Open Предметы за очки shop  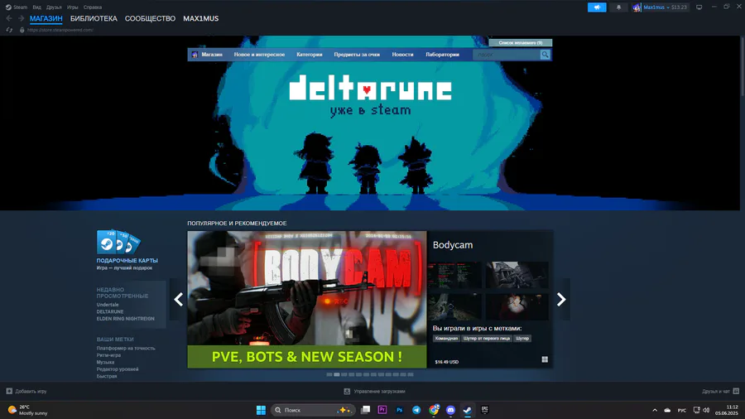[x=357, y=55]
